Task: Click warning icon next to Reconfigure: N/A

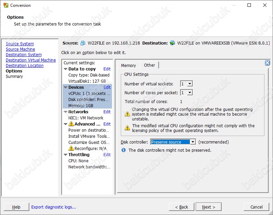Action: pos(71,148)
